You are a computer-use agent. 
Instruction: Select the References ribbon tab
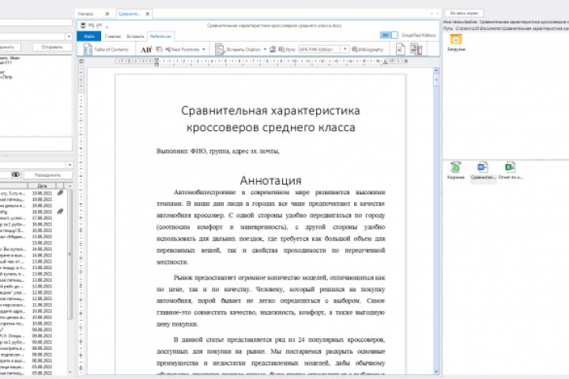(160, 36)
